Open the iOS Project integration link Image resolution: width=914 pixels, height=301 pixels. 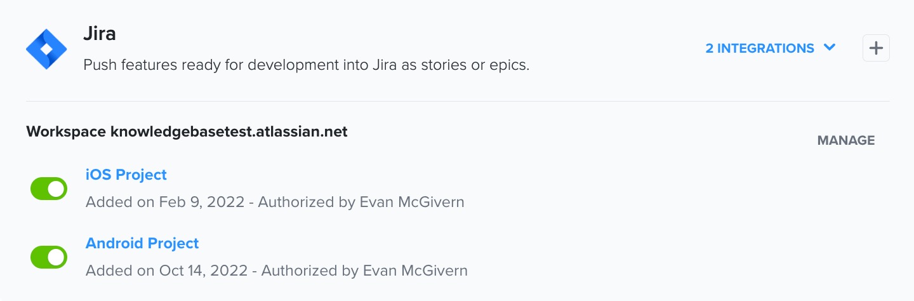126,175
